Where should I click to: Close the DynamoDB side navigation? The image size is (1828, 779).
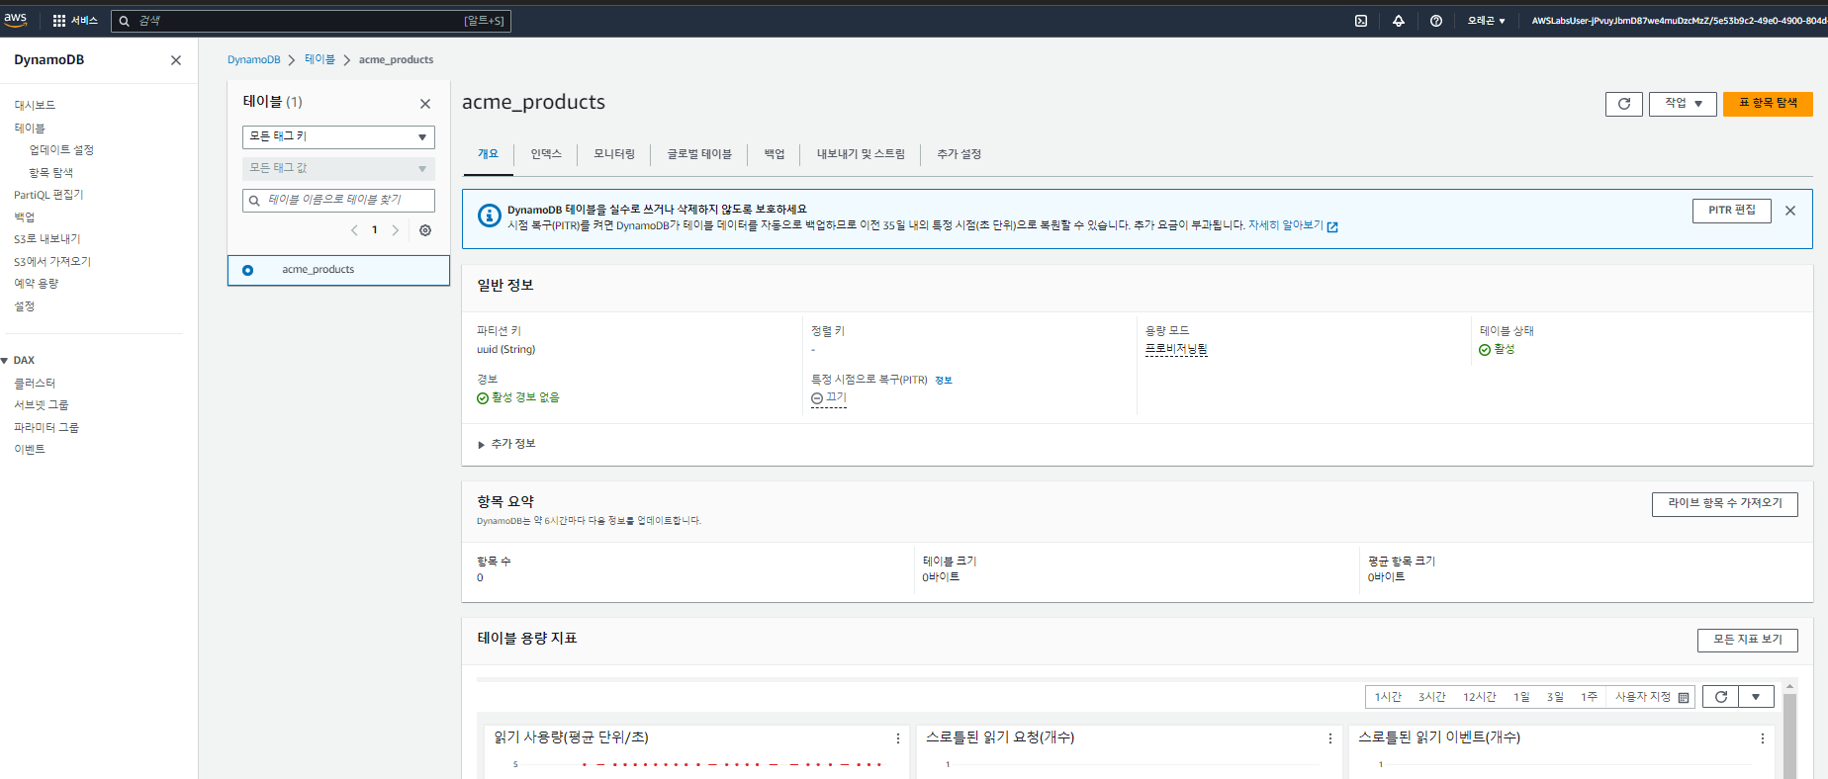point(176,60)
